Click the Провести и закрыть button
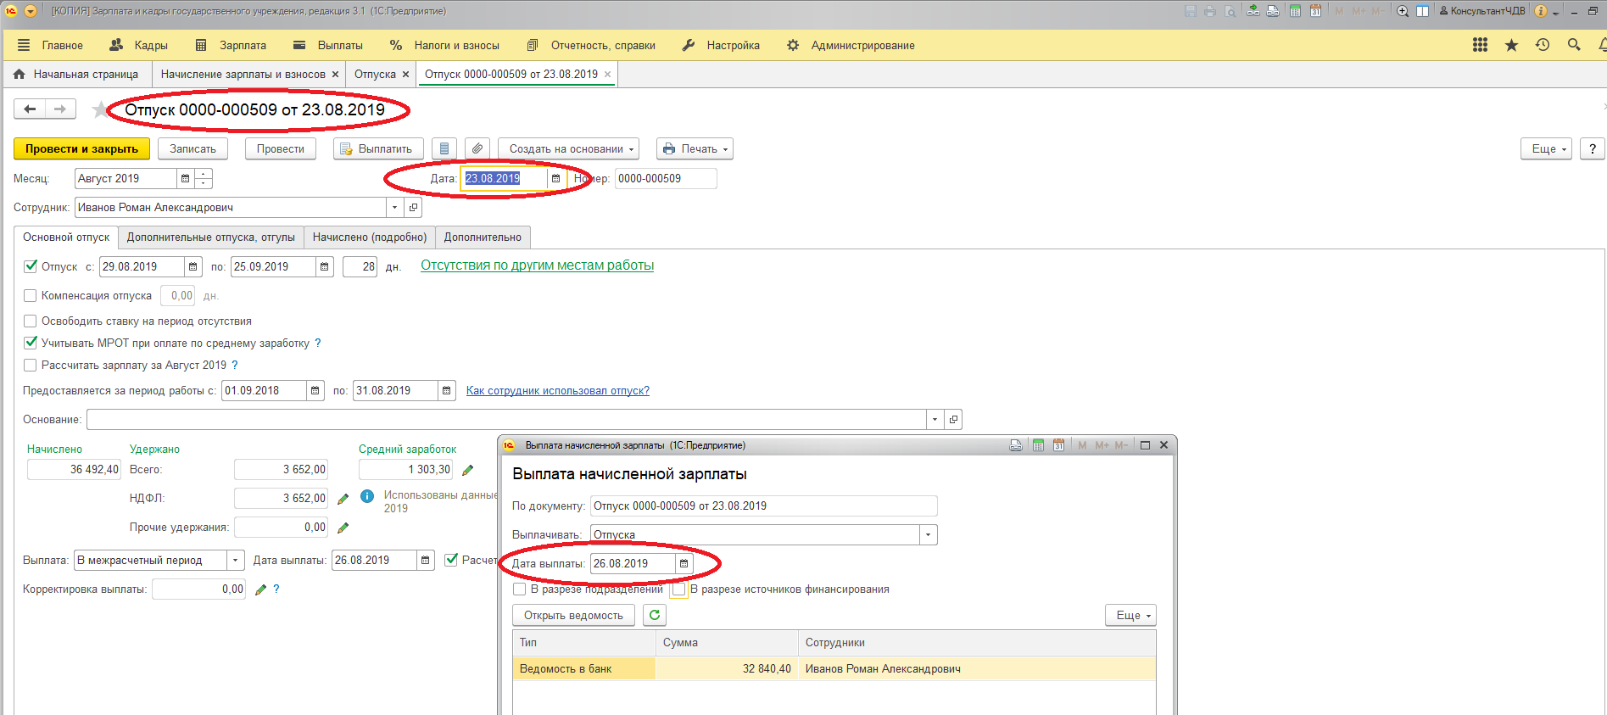Screen dimensions: 1607x715 (x=81, y=148)
